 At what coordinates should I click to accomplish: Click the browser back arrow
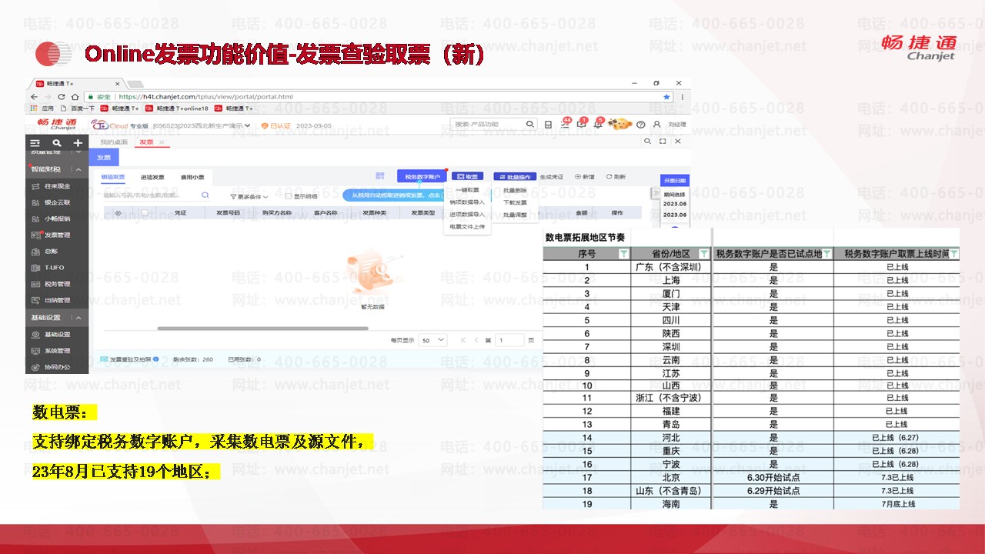(34, 97)
